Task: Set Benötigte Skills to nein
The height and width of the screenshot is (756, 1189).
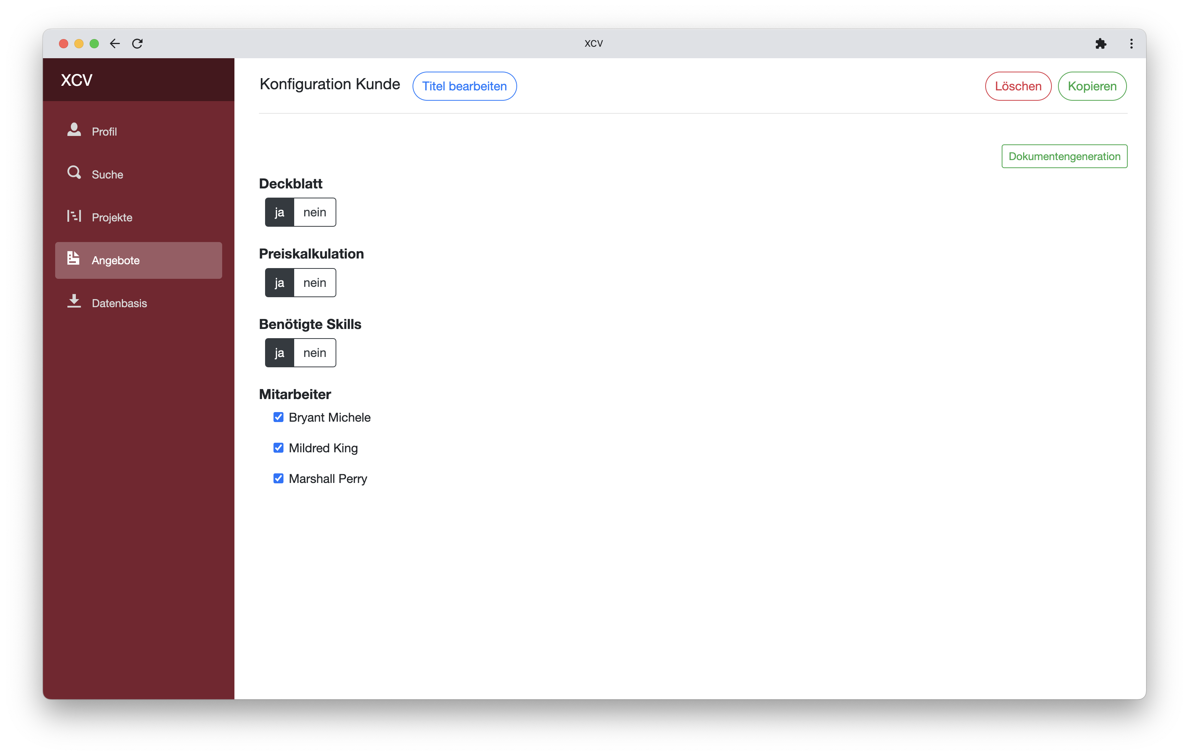Action: coord(314,353)
